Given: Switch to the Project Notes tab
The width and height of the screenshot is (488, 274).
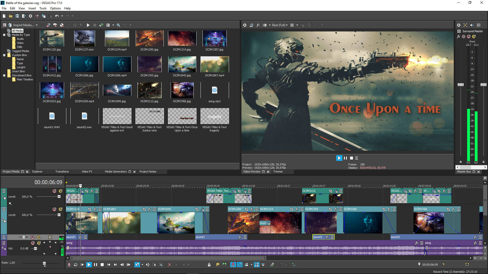Looking at the screenshot, I should point(148,172).
